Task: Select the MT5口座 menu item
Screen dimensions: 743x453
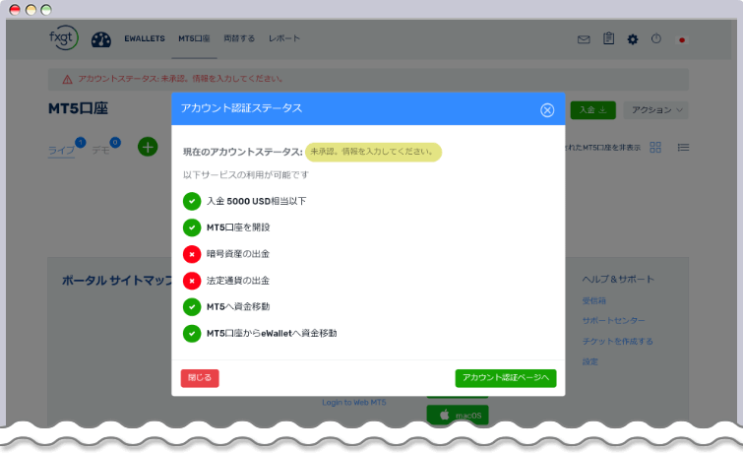Action: tap(194, 38)
